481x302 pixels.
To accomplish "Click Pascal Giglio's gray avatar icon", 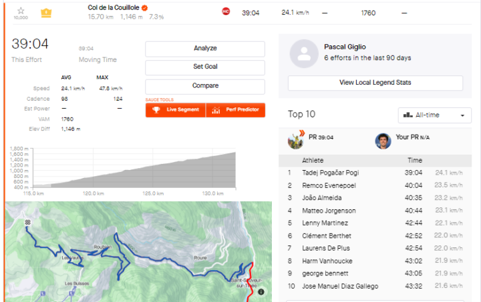I will point(304,53).
